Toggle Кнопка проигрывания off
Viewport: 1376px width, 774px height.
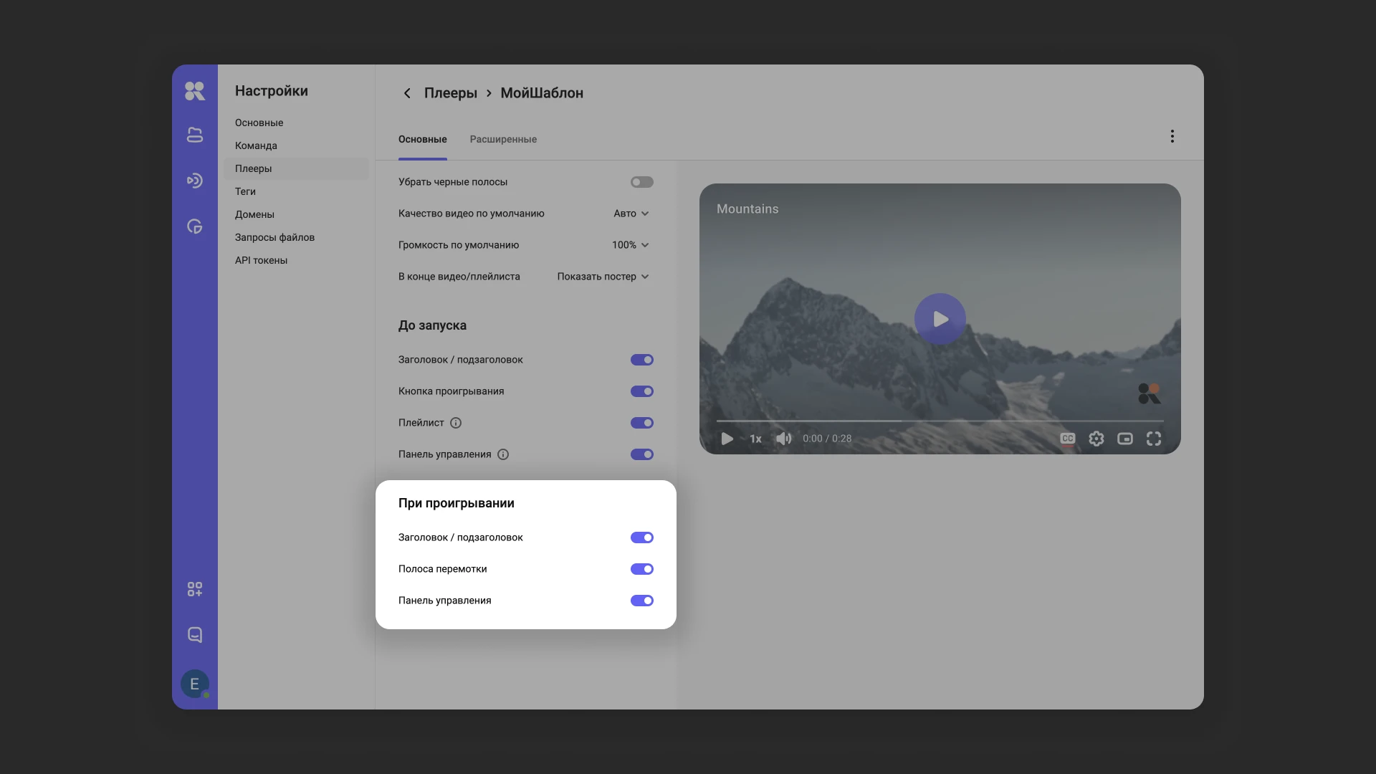641,391
